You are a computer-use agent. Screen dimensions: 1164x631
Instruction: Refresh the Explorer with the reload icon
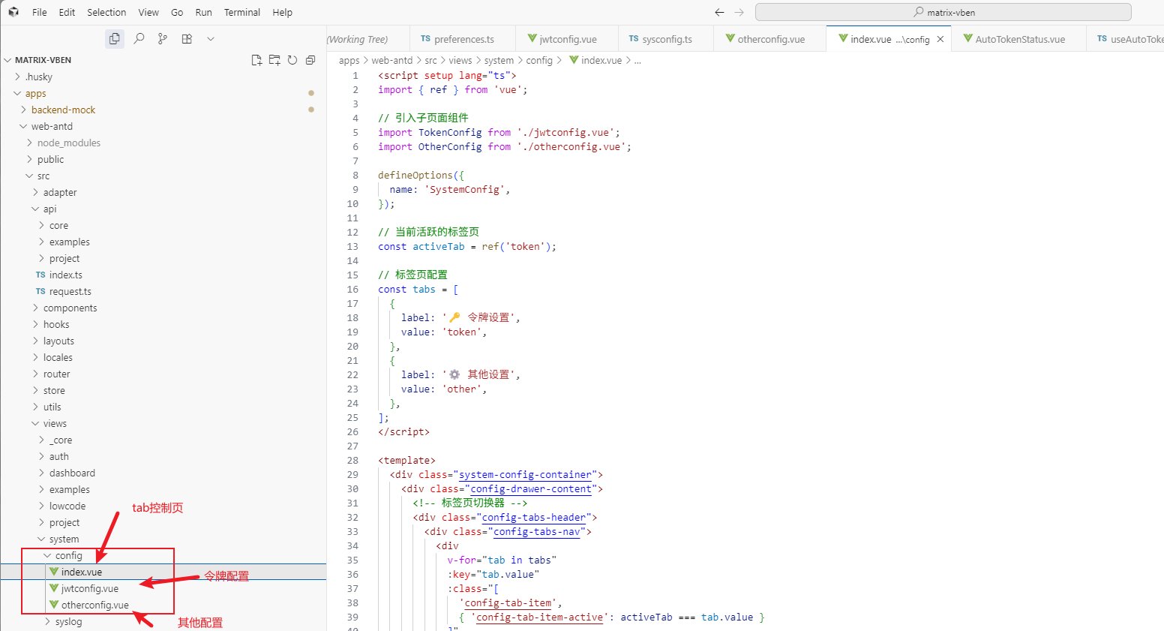292,59
